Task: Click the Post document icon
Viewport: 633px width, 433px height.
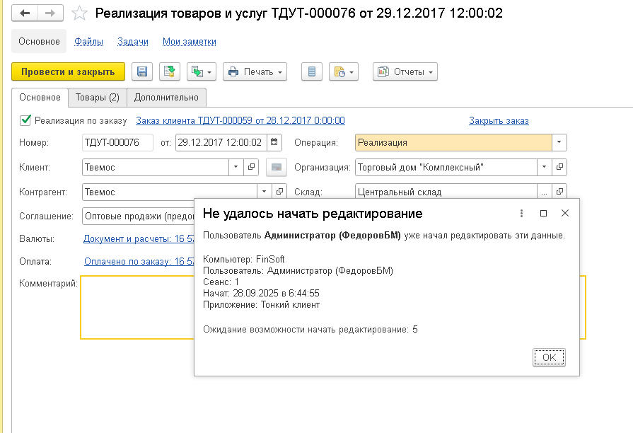Action: 169,71
